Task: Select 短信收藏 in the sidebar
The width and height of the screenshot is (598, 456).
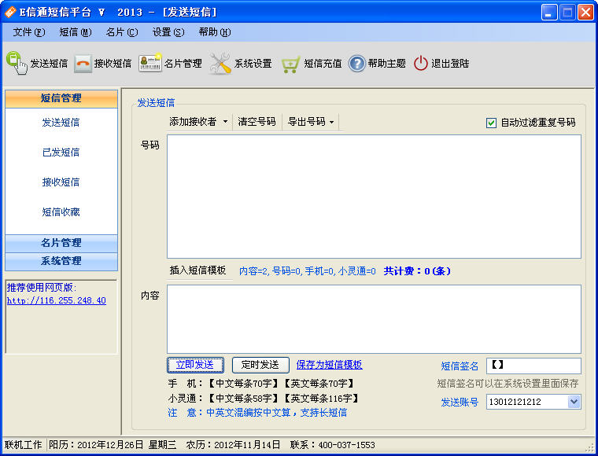Action: [x=61, y=212]
